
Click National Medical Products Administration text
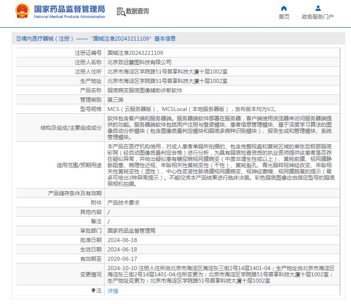click(x=69, y=16)
